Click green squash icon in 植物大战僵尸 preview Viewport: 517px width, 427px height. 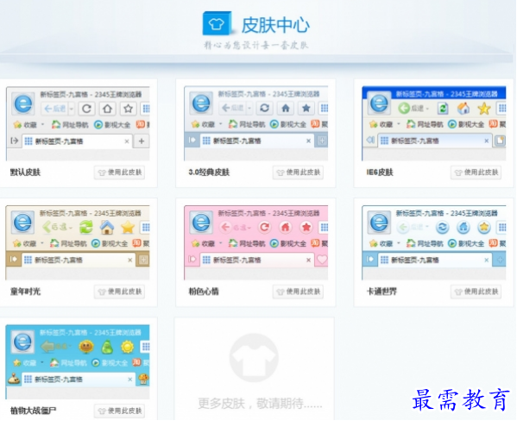pyautogui.click(x=107, y=347)
